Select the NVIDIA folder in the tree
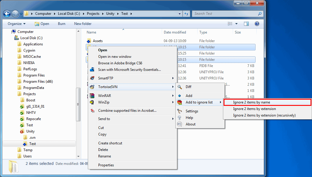This screenshot has width=312, height=177. [x=29, y=63]
